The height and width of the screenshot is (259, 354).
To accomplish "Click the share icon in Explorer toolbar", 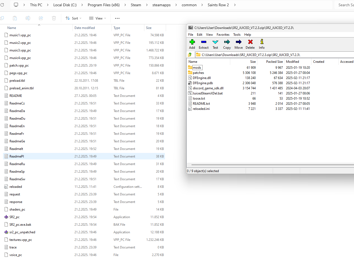I will (x=41, y=18).
